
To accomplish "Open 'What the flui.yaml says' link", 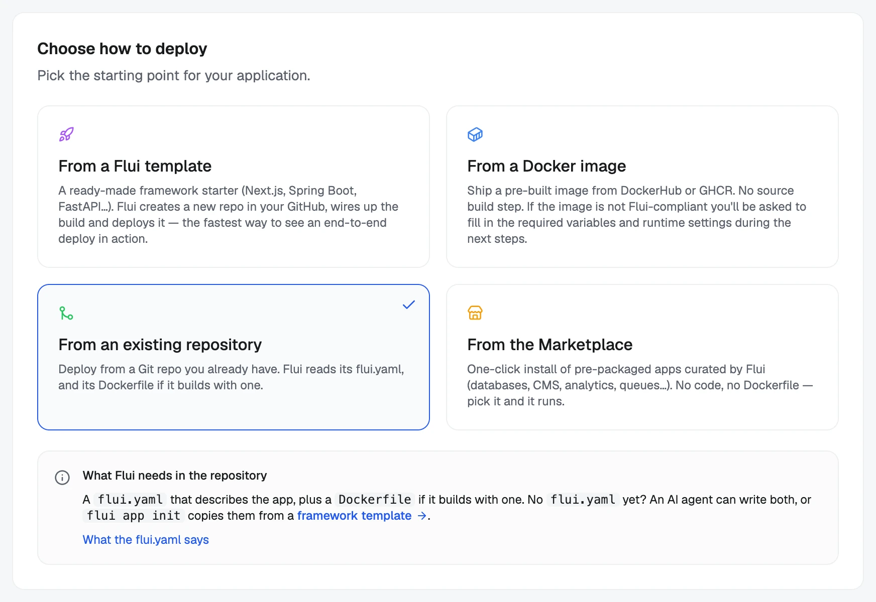I will [146, 540].
